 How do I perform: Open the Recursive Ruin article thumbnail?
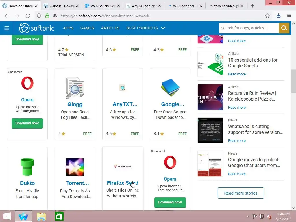point(210,97)
